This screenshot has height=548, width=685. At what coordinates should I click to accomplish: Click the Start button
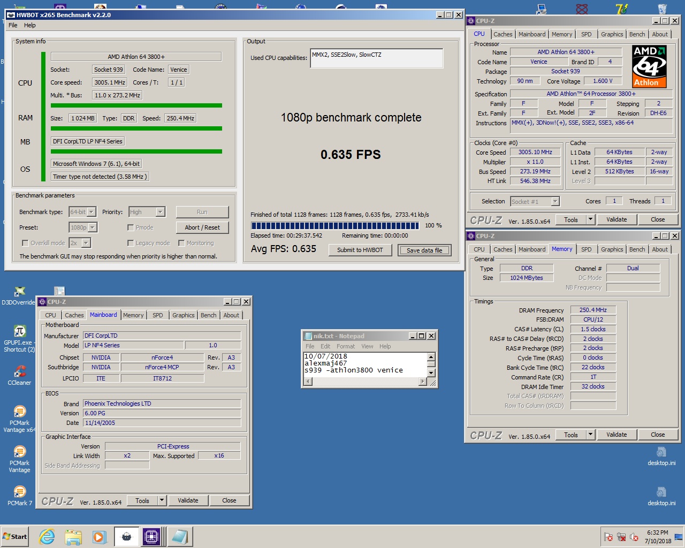[x=15, y=536]
